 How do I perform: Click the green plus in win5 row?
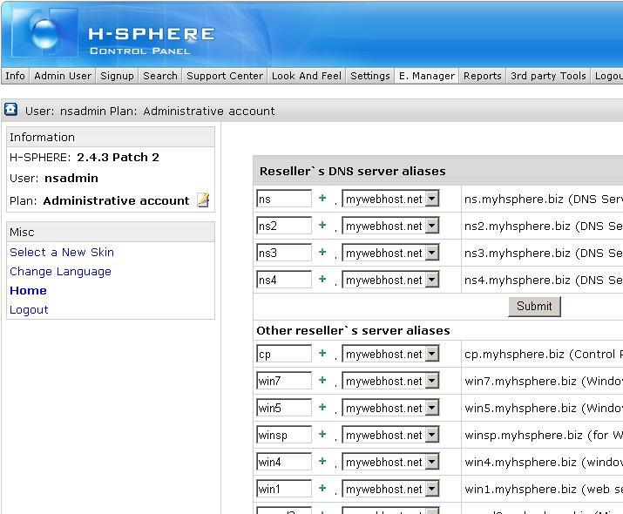322,407
